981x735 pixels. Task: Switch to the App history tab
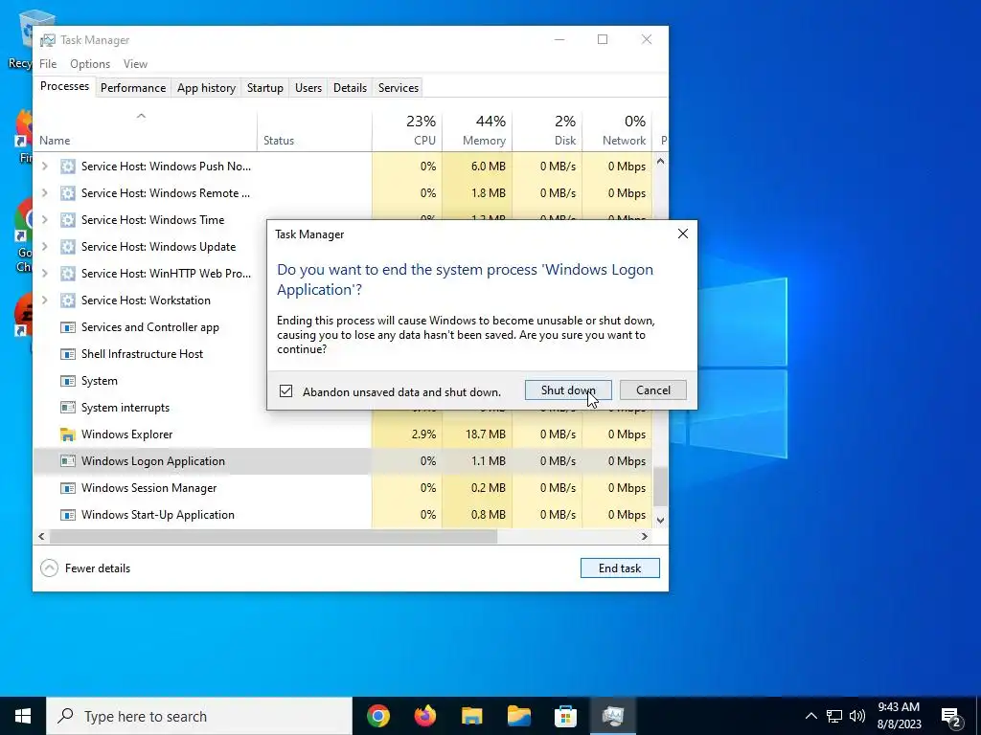207,88
